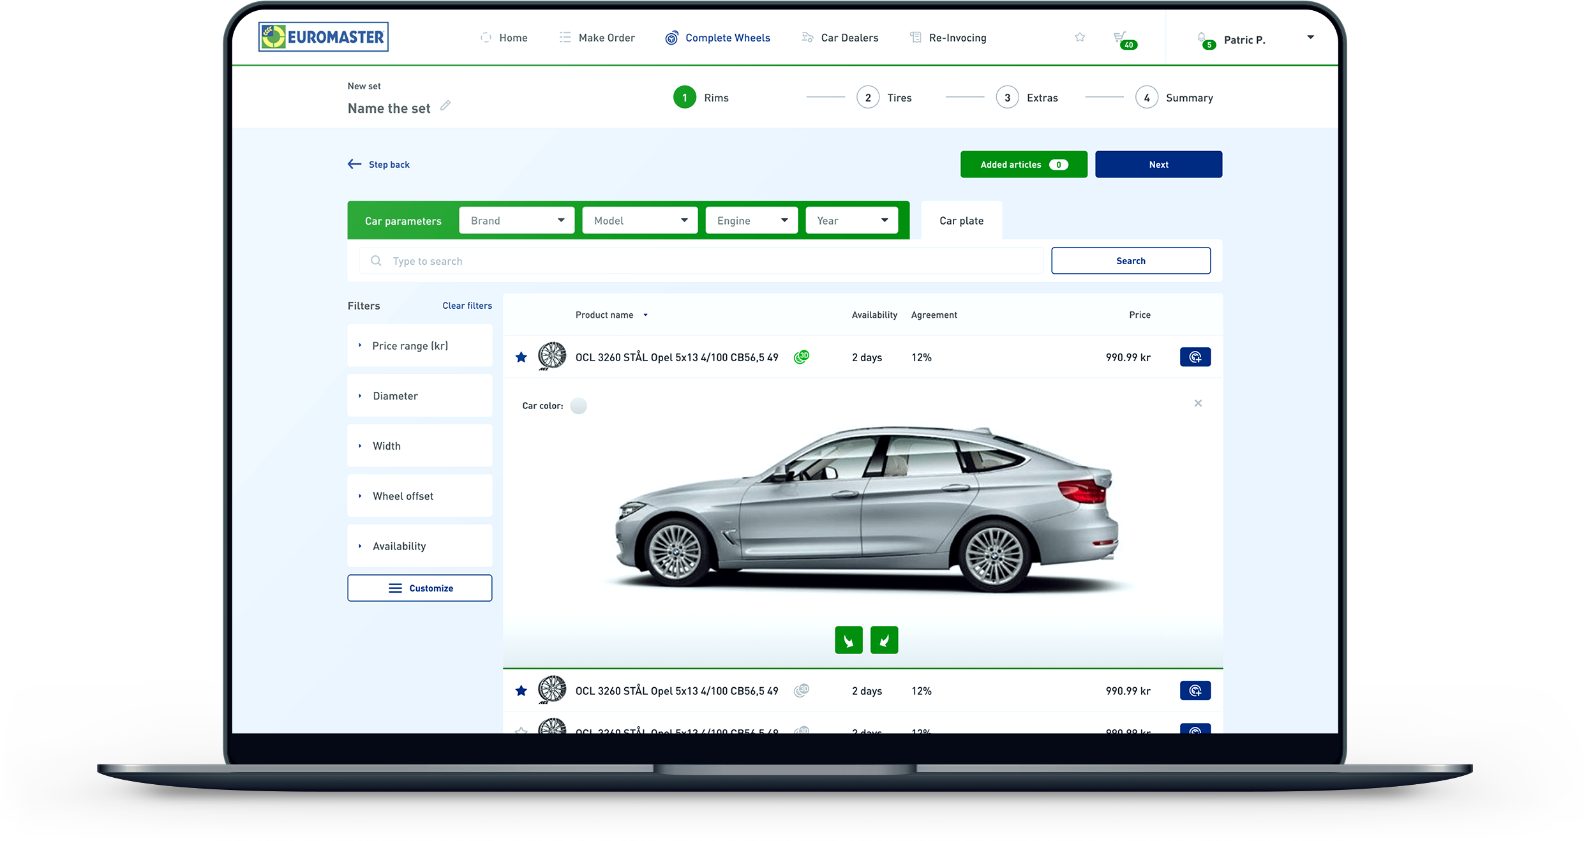Click the Next button
The height and width of the screenshot is (841, 1584).
(1158, 165)
